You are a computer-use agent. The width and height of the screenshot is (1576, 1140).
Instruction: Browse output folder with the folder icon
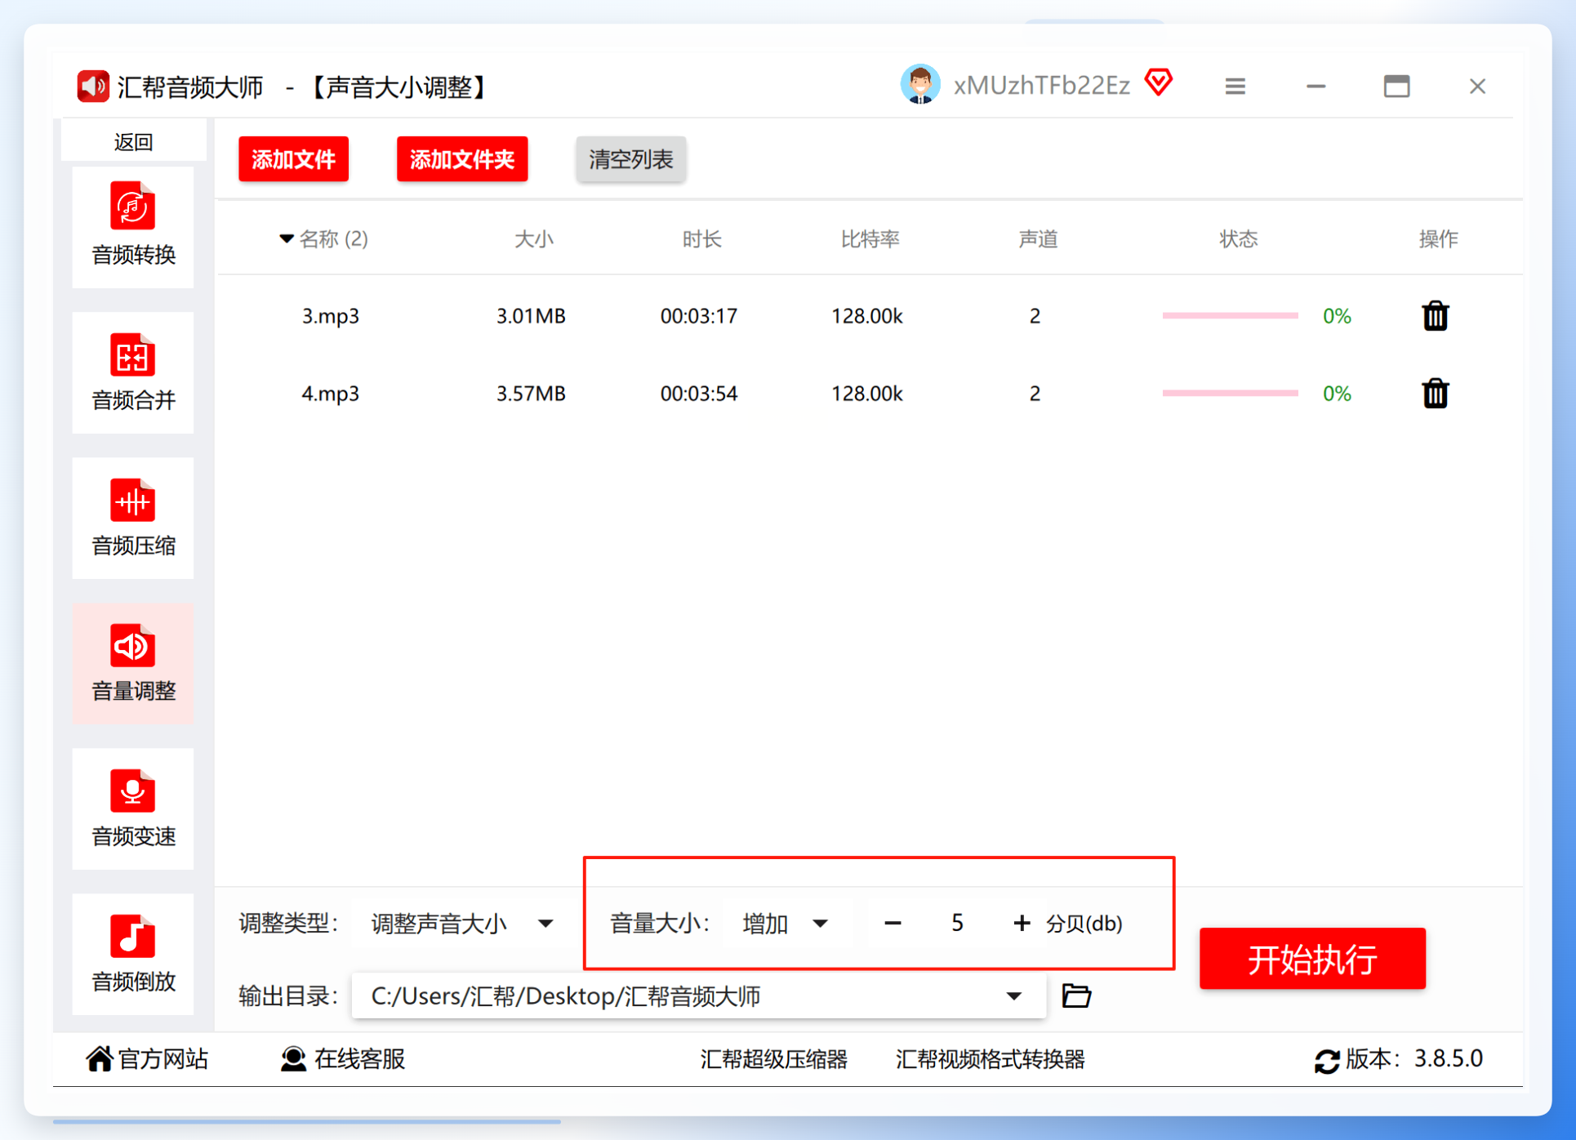click(x=1076, y=995)
